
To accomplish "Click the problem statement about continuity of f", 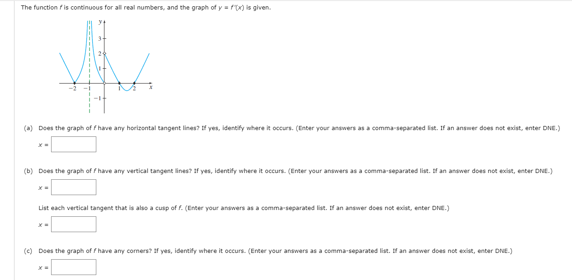I will point(145,7).
